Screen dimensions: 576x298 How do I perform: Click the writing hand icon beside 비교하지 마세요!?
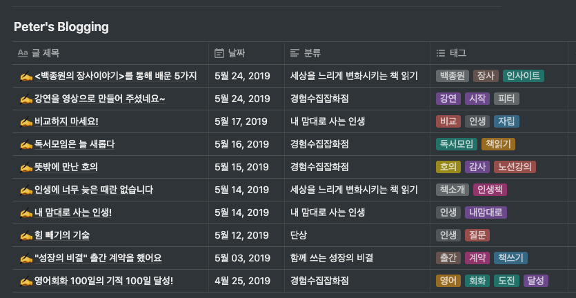pos(26,121)
